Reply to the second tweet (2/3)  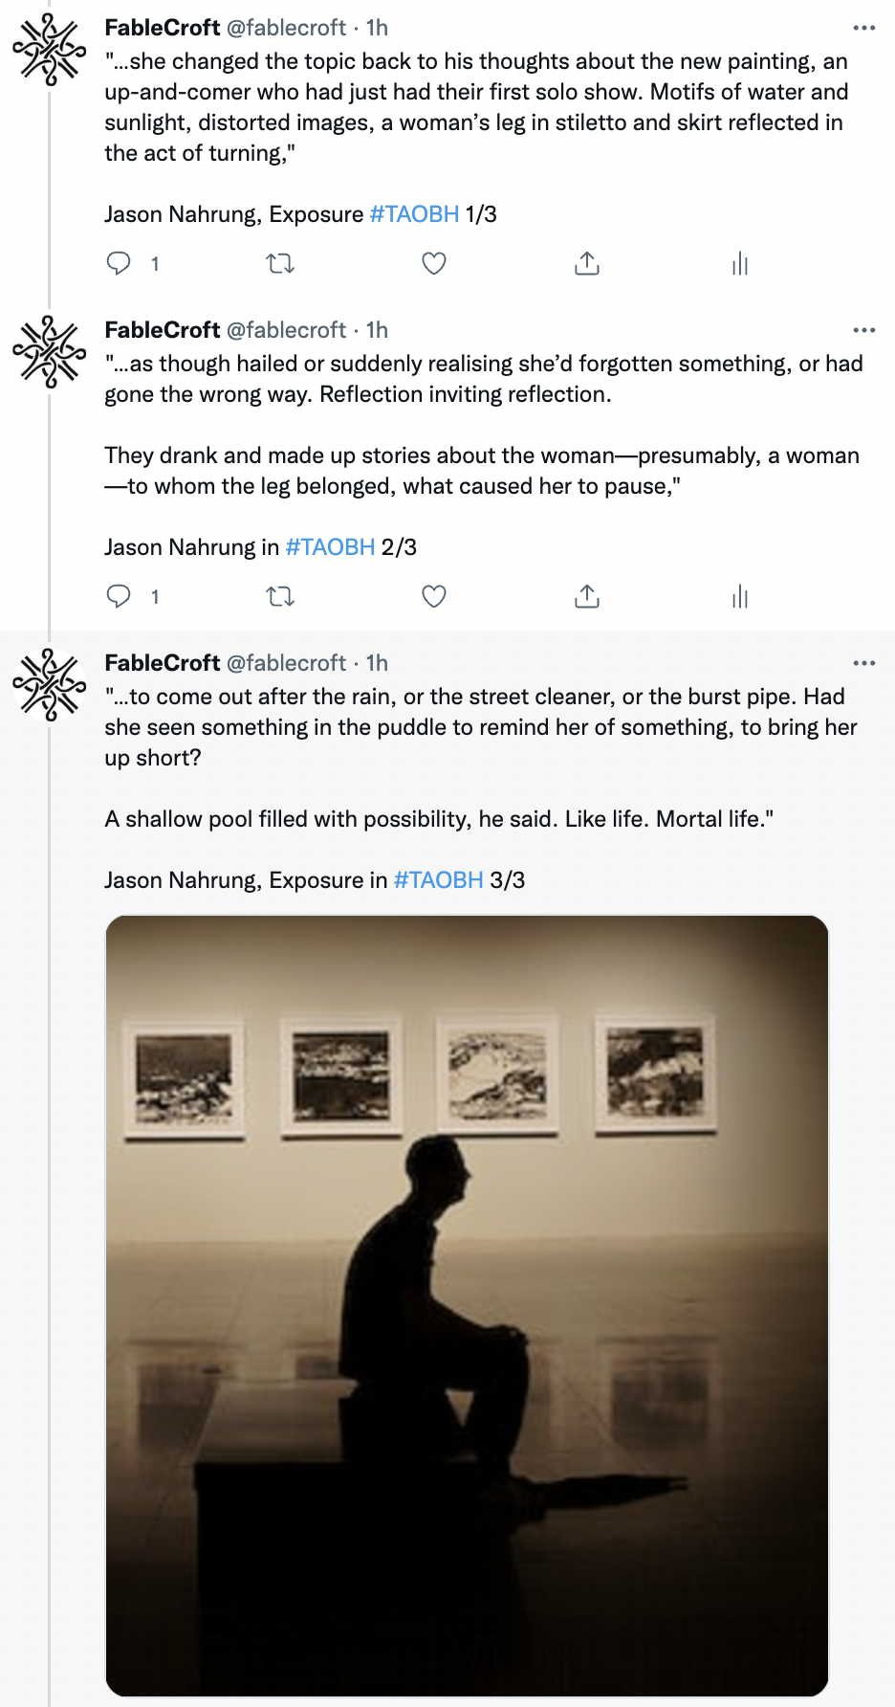pyautogui.click(x=119, y=596)
